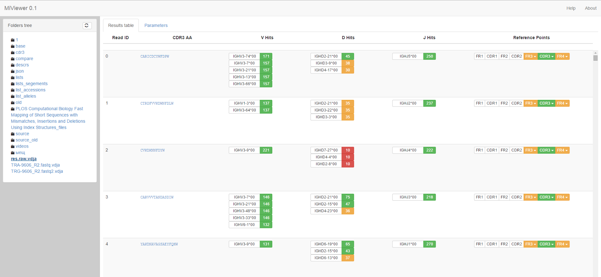Click the results table vertical scrollbar

tap(595, 58)
